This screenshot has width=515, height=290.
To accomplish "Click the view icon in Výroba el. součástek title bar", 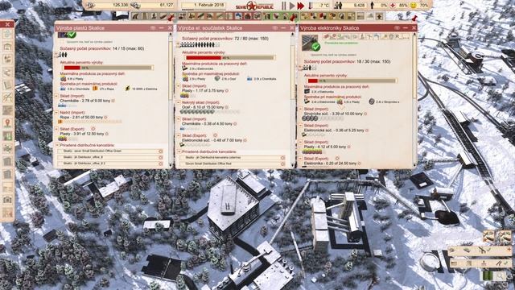I will (275, 28).
